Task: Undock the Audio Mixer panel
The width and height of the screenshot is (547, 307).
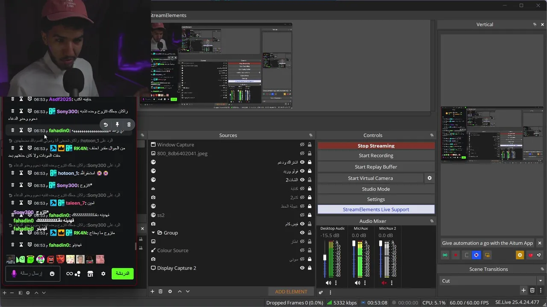Action: (x=432, y=221)
